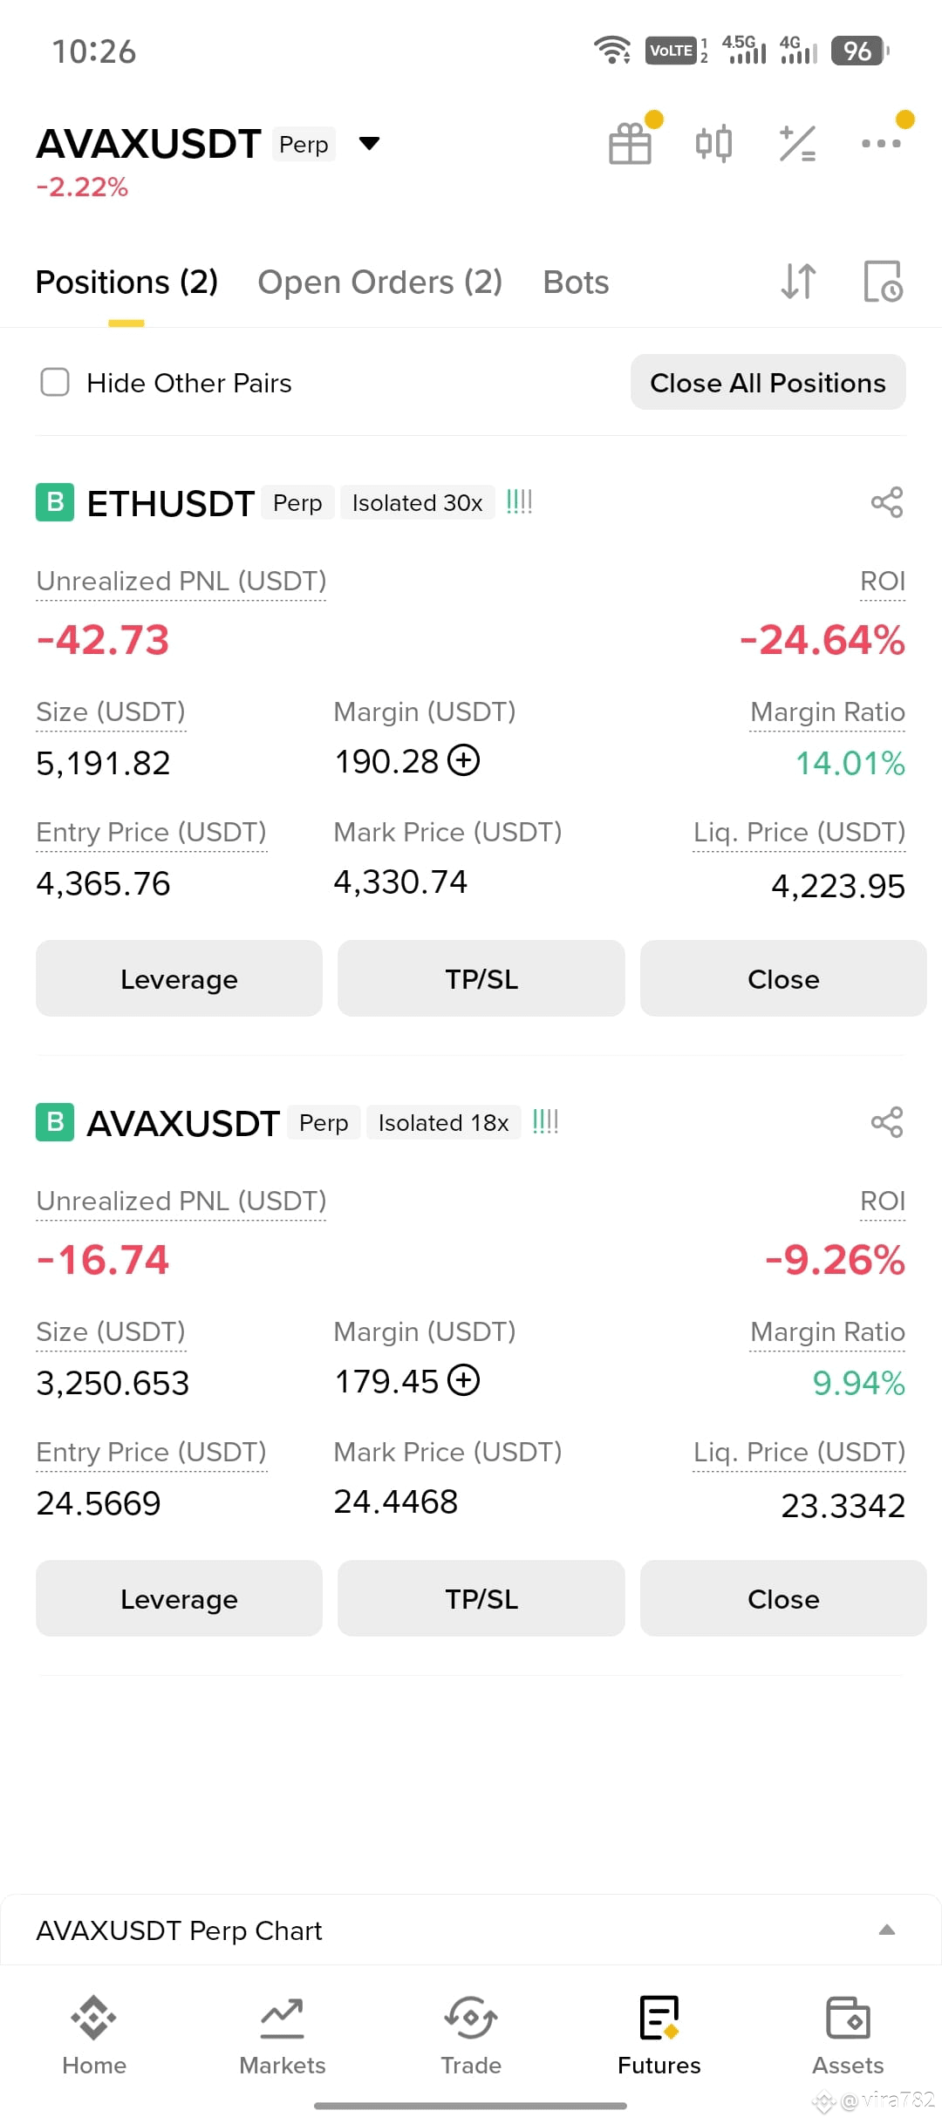942x2124 pixels.
Task: Tap the sort arrows icon
Action: coord(798,282)
